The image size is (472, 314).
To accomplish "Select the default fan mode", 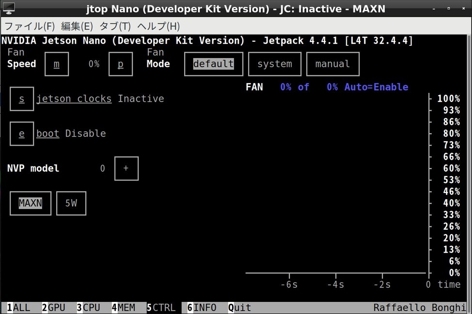I will pyautogui.click(x=213, y=64).
